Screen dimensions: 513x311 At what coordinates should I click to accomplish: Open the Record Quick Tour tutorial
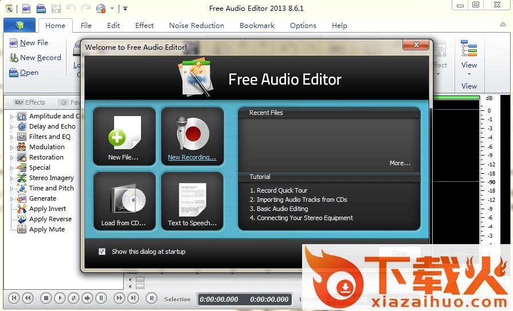point(279,190)
